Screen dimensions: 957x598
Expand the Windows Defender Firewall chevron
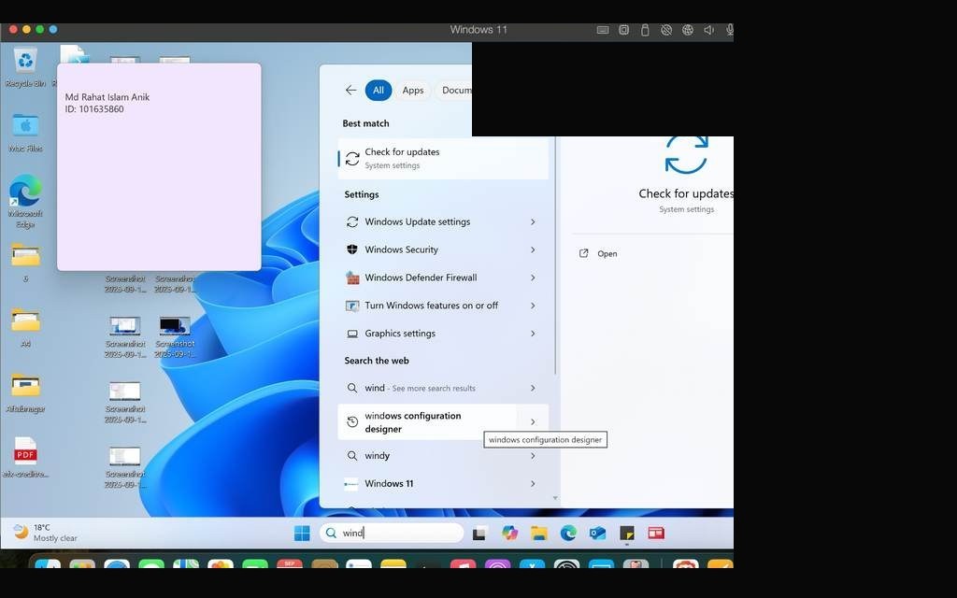[533, 278]
